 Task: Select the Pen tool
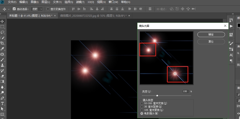(2, 98)
